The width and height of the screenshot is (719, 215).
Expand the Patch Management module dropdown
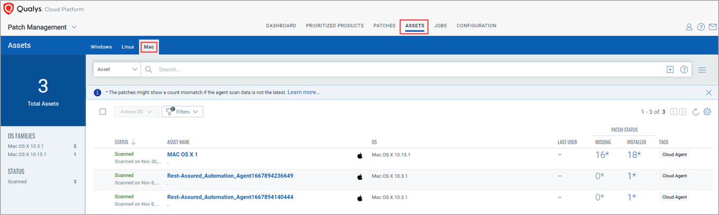point(74,27)
